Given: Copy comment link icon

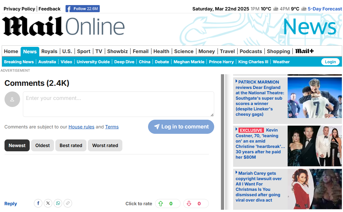Looking at the screenshot, I should (68, 203).
